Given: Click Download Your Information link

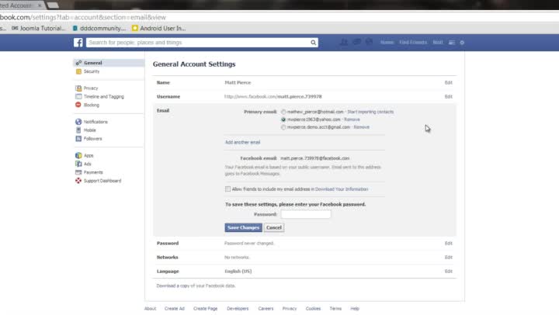Looking at the screenshot, I should pyautogui.click(x=342, y=189).
